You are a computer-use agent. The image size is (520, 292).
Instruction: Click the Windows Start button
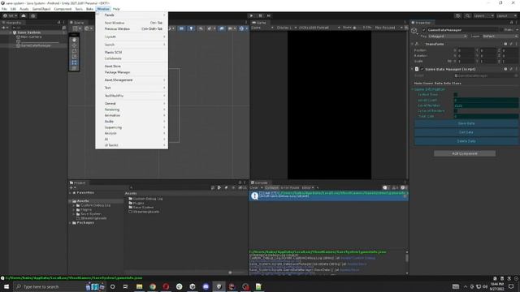6,286
